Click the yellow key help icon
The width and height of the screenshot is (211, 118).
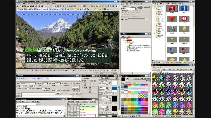pos(64,6)
